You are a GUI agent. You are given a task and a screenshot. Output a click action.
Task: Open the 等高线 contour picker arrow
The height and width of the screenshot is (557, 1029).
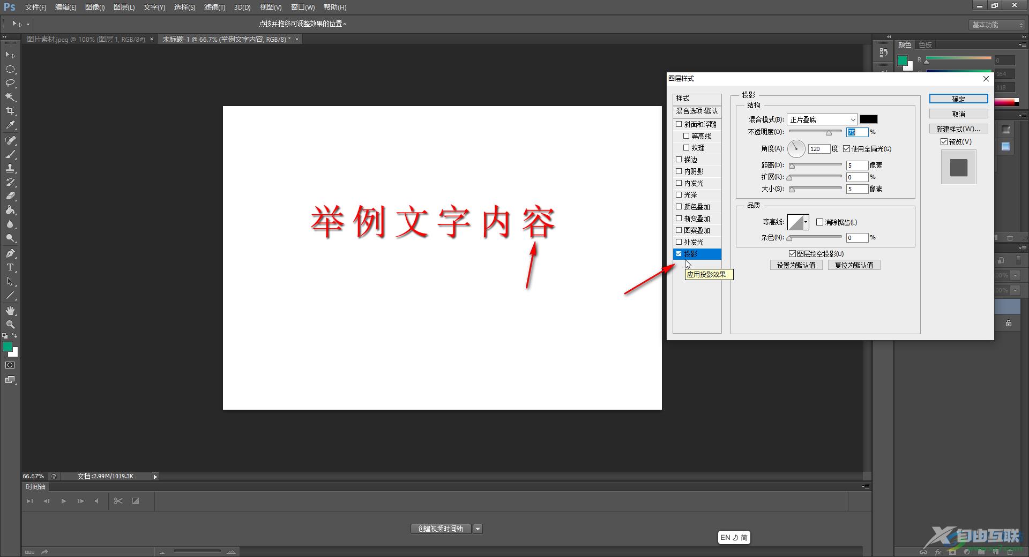806,222
